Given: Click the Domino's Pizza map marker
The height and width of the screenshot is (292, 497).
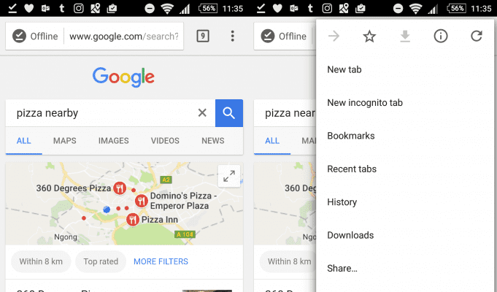Looking at the screenshot, I should click(142, 201).
